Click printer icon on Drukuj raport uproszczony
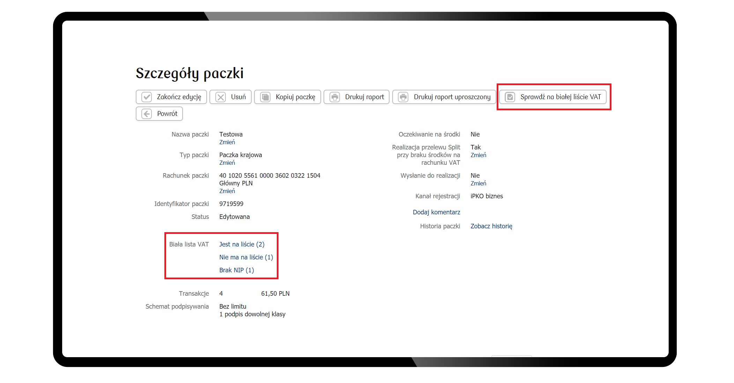734x383 pixels. click(403, 97)
